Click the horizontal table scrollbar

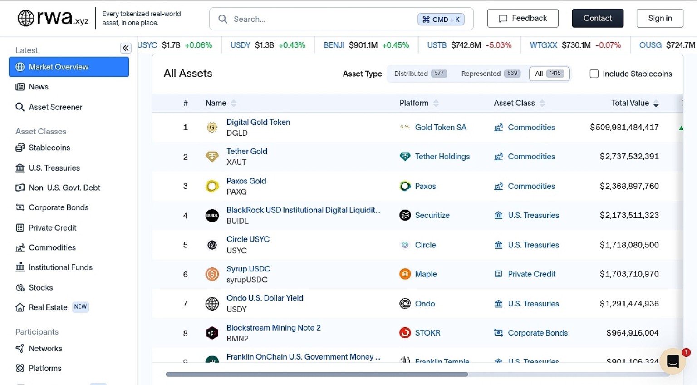click(x=317, y=375)
